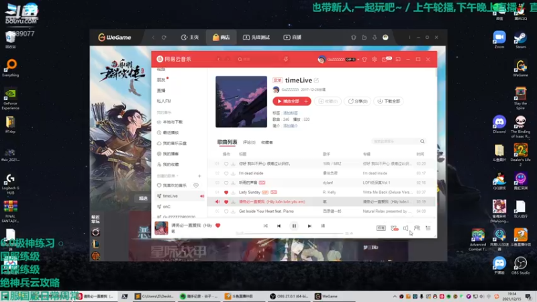The image size is (537, 302).
Task: Click the voice search microphone icon
Action: [286, 59]
